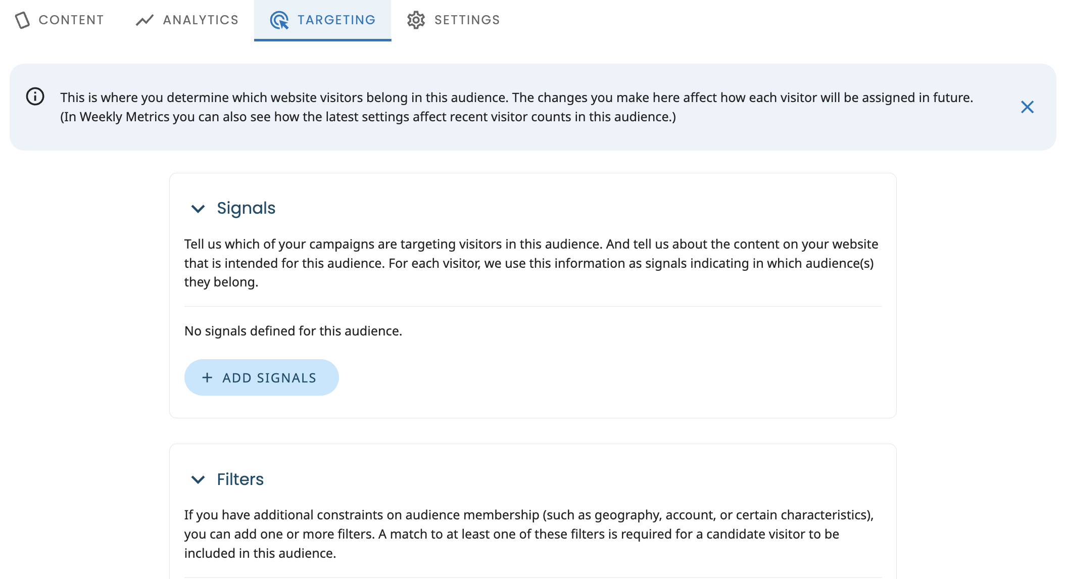Dismiss the info banner with X
Viewport: 1065px width, 579px height.
point(1027,107)
